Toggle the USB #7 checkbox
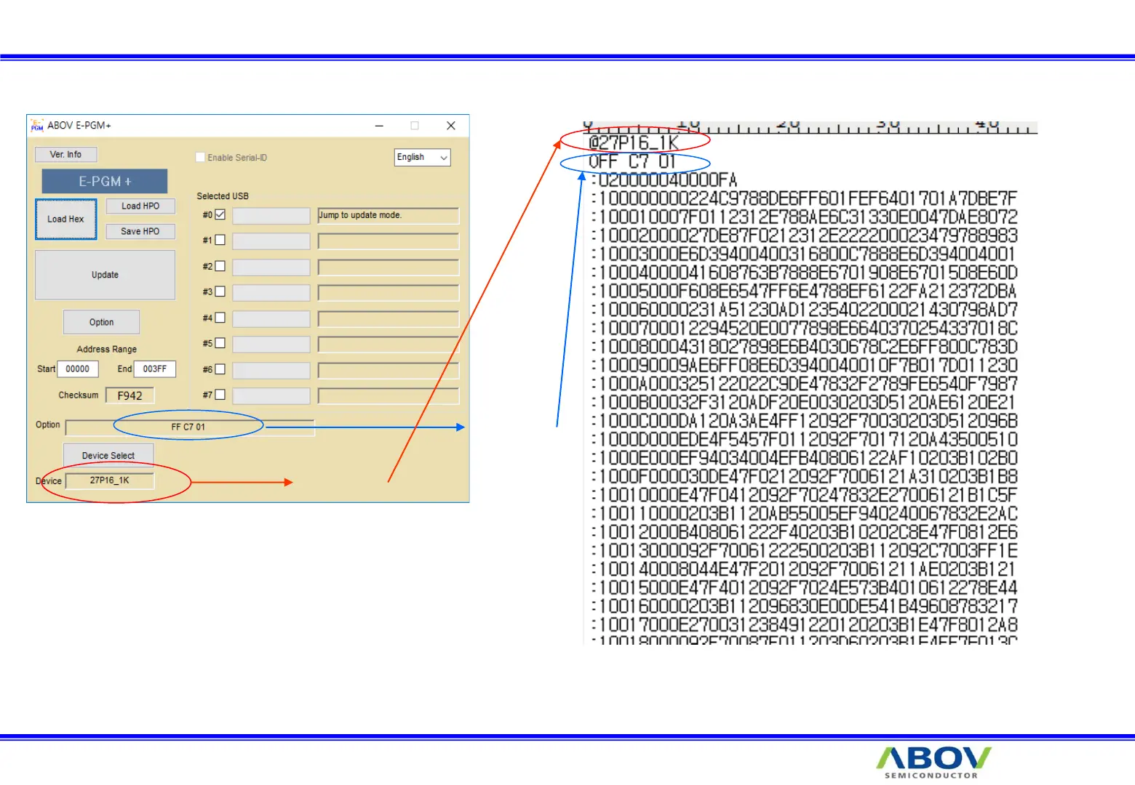Screen dimensions: 1135x785 pos(220,395)
